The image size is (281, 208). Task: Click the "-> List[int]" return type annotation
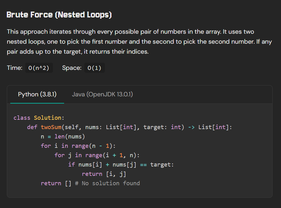click(210, 127)
